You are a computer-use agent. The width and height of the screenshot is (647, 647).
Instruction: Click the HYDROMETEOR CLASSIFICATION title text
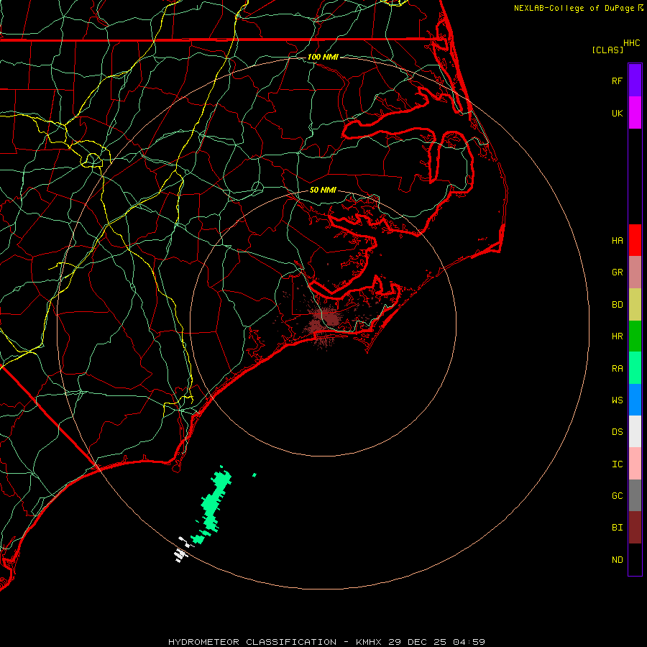pos(252,642)
